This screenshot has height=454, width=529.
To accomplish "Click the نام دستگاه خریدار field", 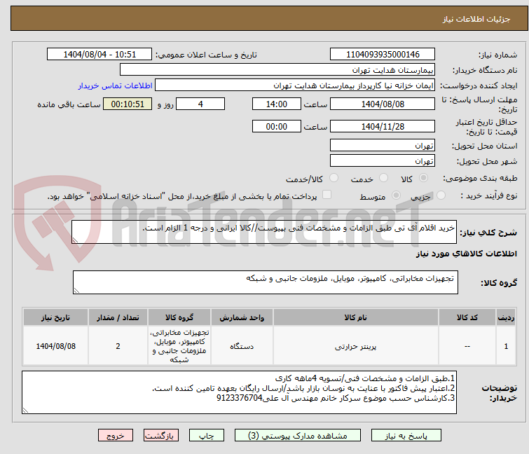I will (x=277, y=70).
